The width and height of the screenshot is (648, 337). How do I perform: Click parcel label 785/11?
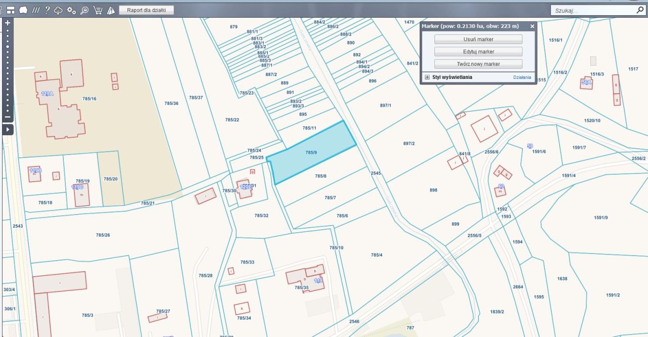click(309, 128)
